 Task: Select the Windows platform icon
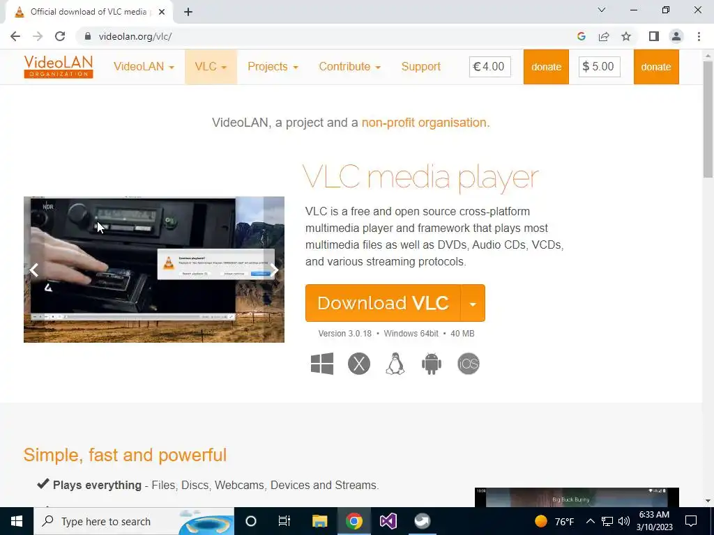pos(322,364)
